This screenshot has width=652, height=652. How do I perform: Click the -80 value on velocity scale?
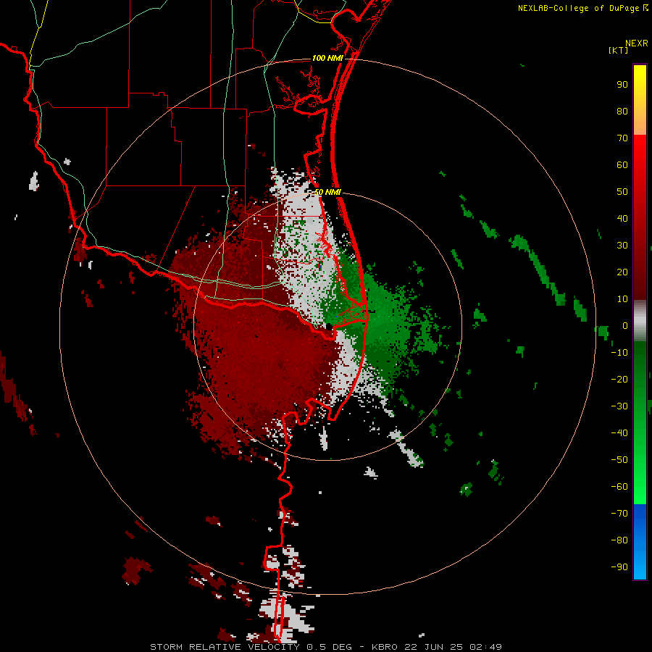619,540
